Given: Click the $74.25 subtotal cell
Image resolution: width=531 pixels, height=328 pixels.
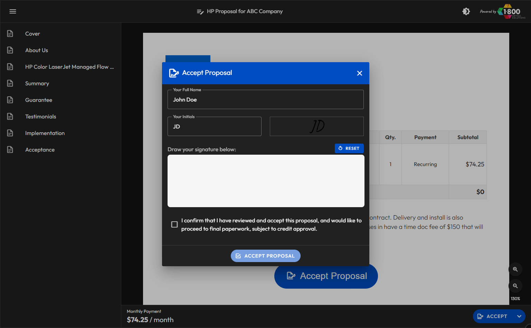Looking at the screenshot, I should tap(468, 164).
